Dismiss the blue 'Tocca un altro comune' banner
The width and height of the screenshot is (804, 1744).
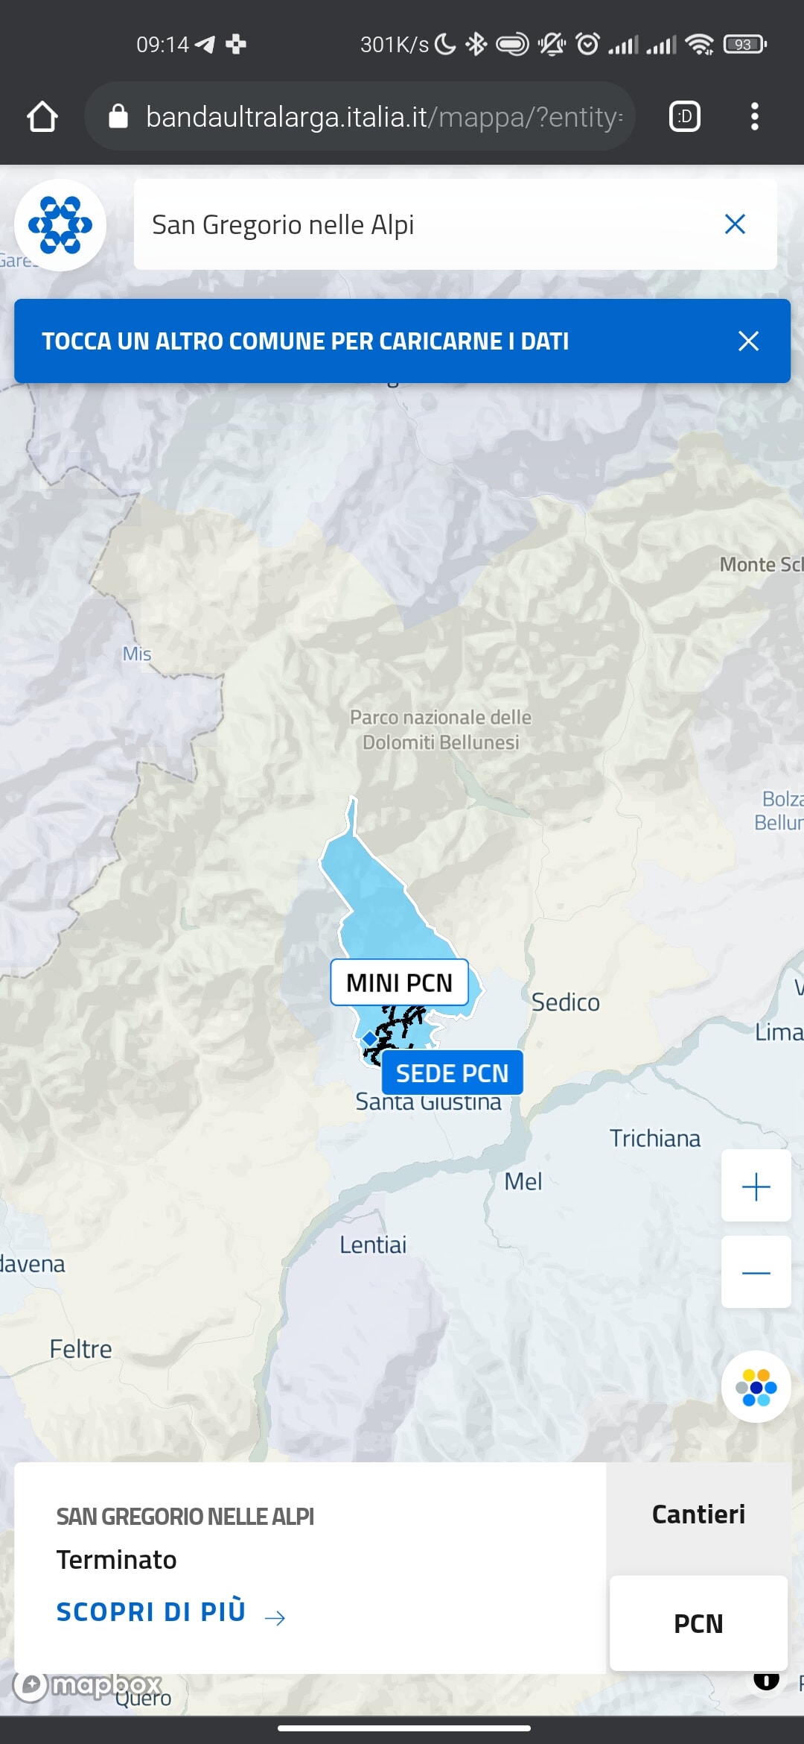748,341
